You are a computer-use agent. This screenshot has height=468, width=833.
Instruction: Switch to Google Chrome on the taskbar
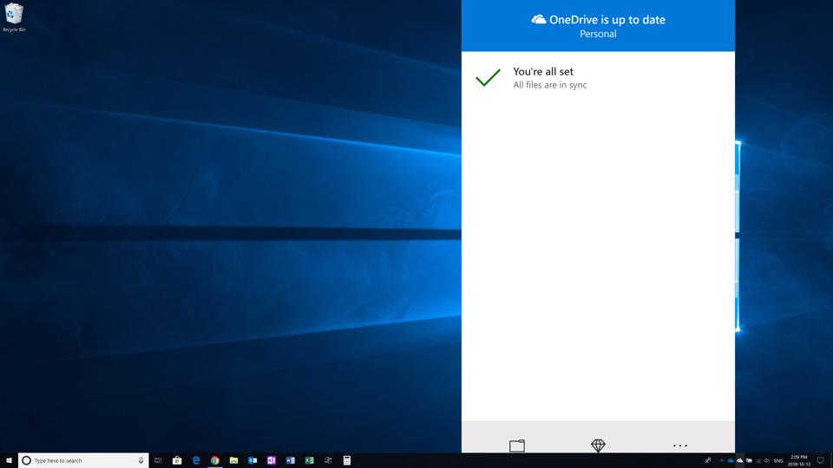(214, 460)
